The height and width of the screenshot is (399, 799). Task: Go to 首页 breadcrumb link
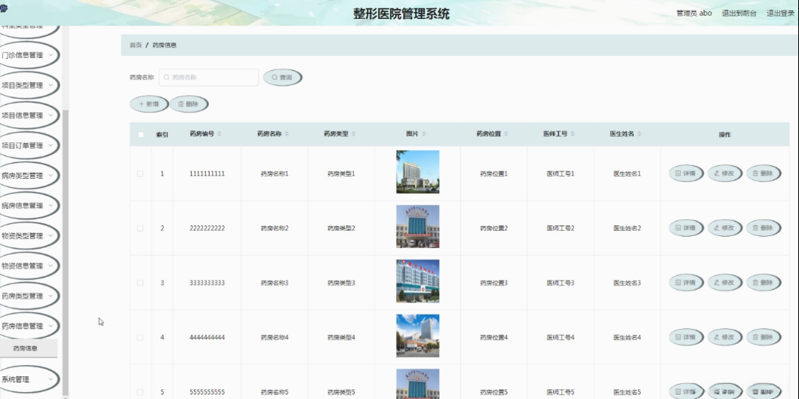point(136,45)
